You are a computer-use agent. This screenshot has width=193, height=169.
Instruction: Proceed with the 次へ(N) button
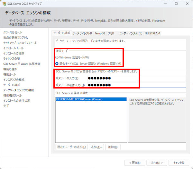157,163
